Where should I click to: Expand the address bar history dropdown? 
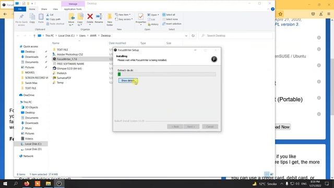click(x=186, y=36)
